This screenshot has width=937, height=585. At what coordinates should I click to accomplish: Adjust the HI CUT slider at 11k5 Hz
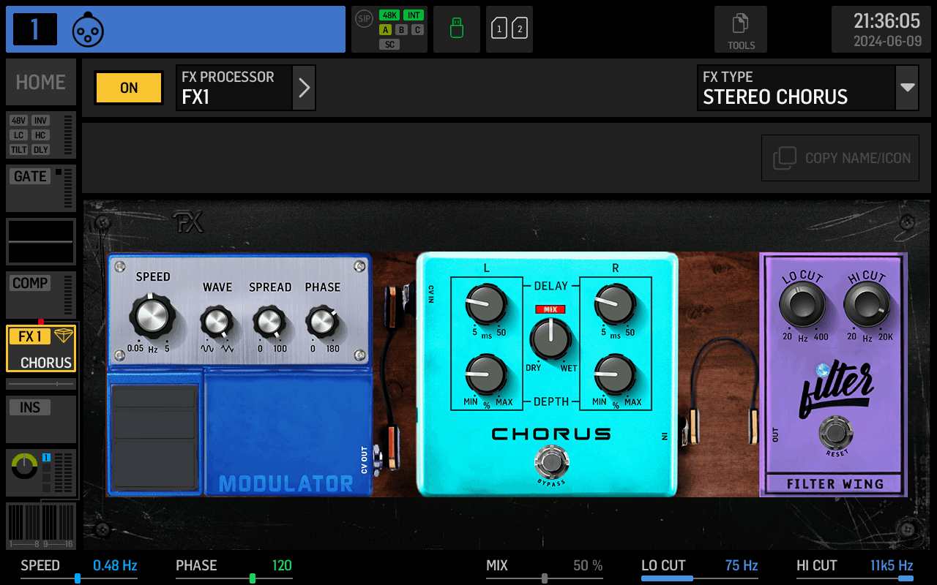855,578
